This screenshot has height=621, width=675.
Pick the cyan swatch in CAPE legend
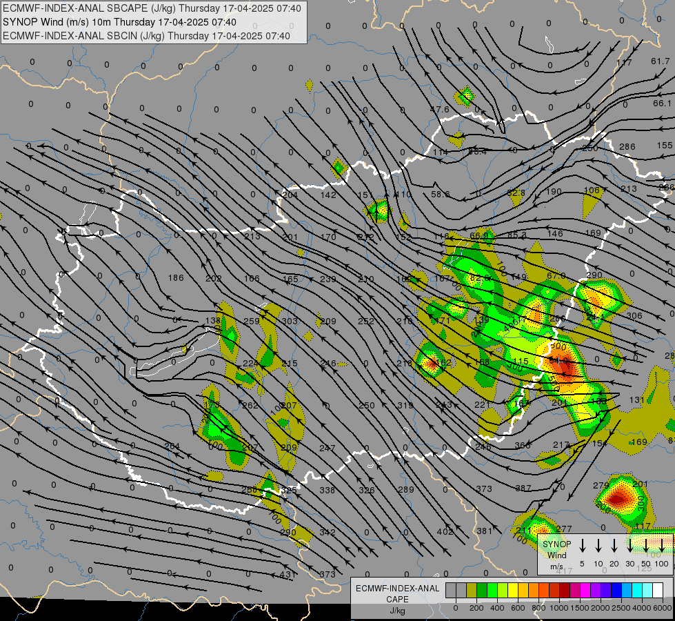point(636,591)
